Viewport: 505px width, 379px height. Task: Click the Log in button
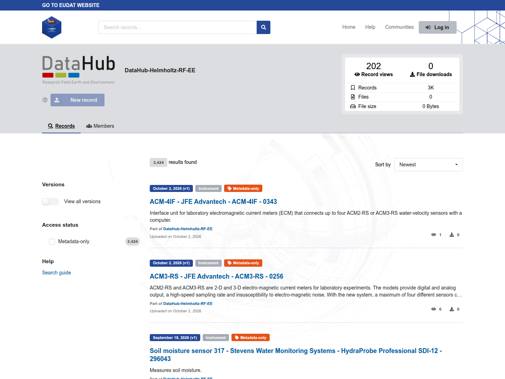tap(437, 27)
